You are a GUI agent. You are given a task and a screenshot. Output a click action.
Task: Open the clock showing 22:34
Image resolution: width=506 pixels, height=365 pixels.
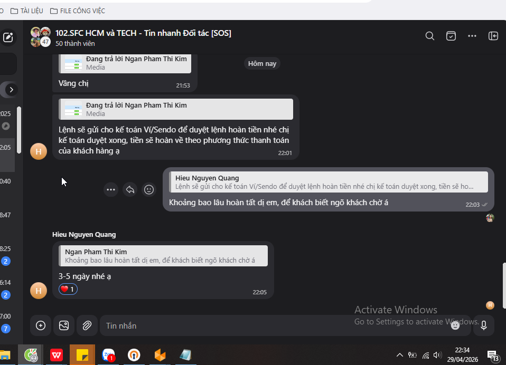[462, 354]
